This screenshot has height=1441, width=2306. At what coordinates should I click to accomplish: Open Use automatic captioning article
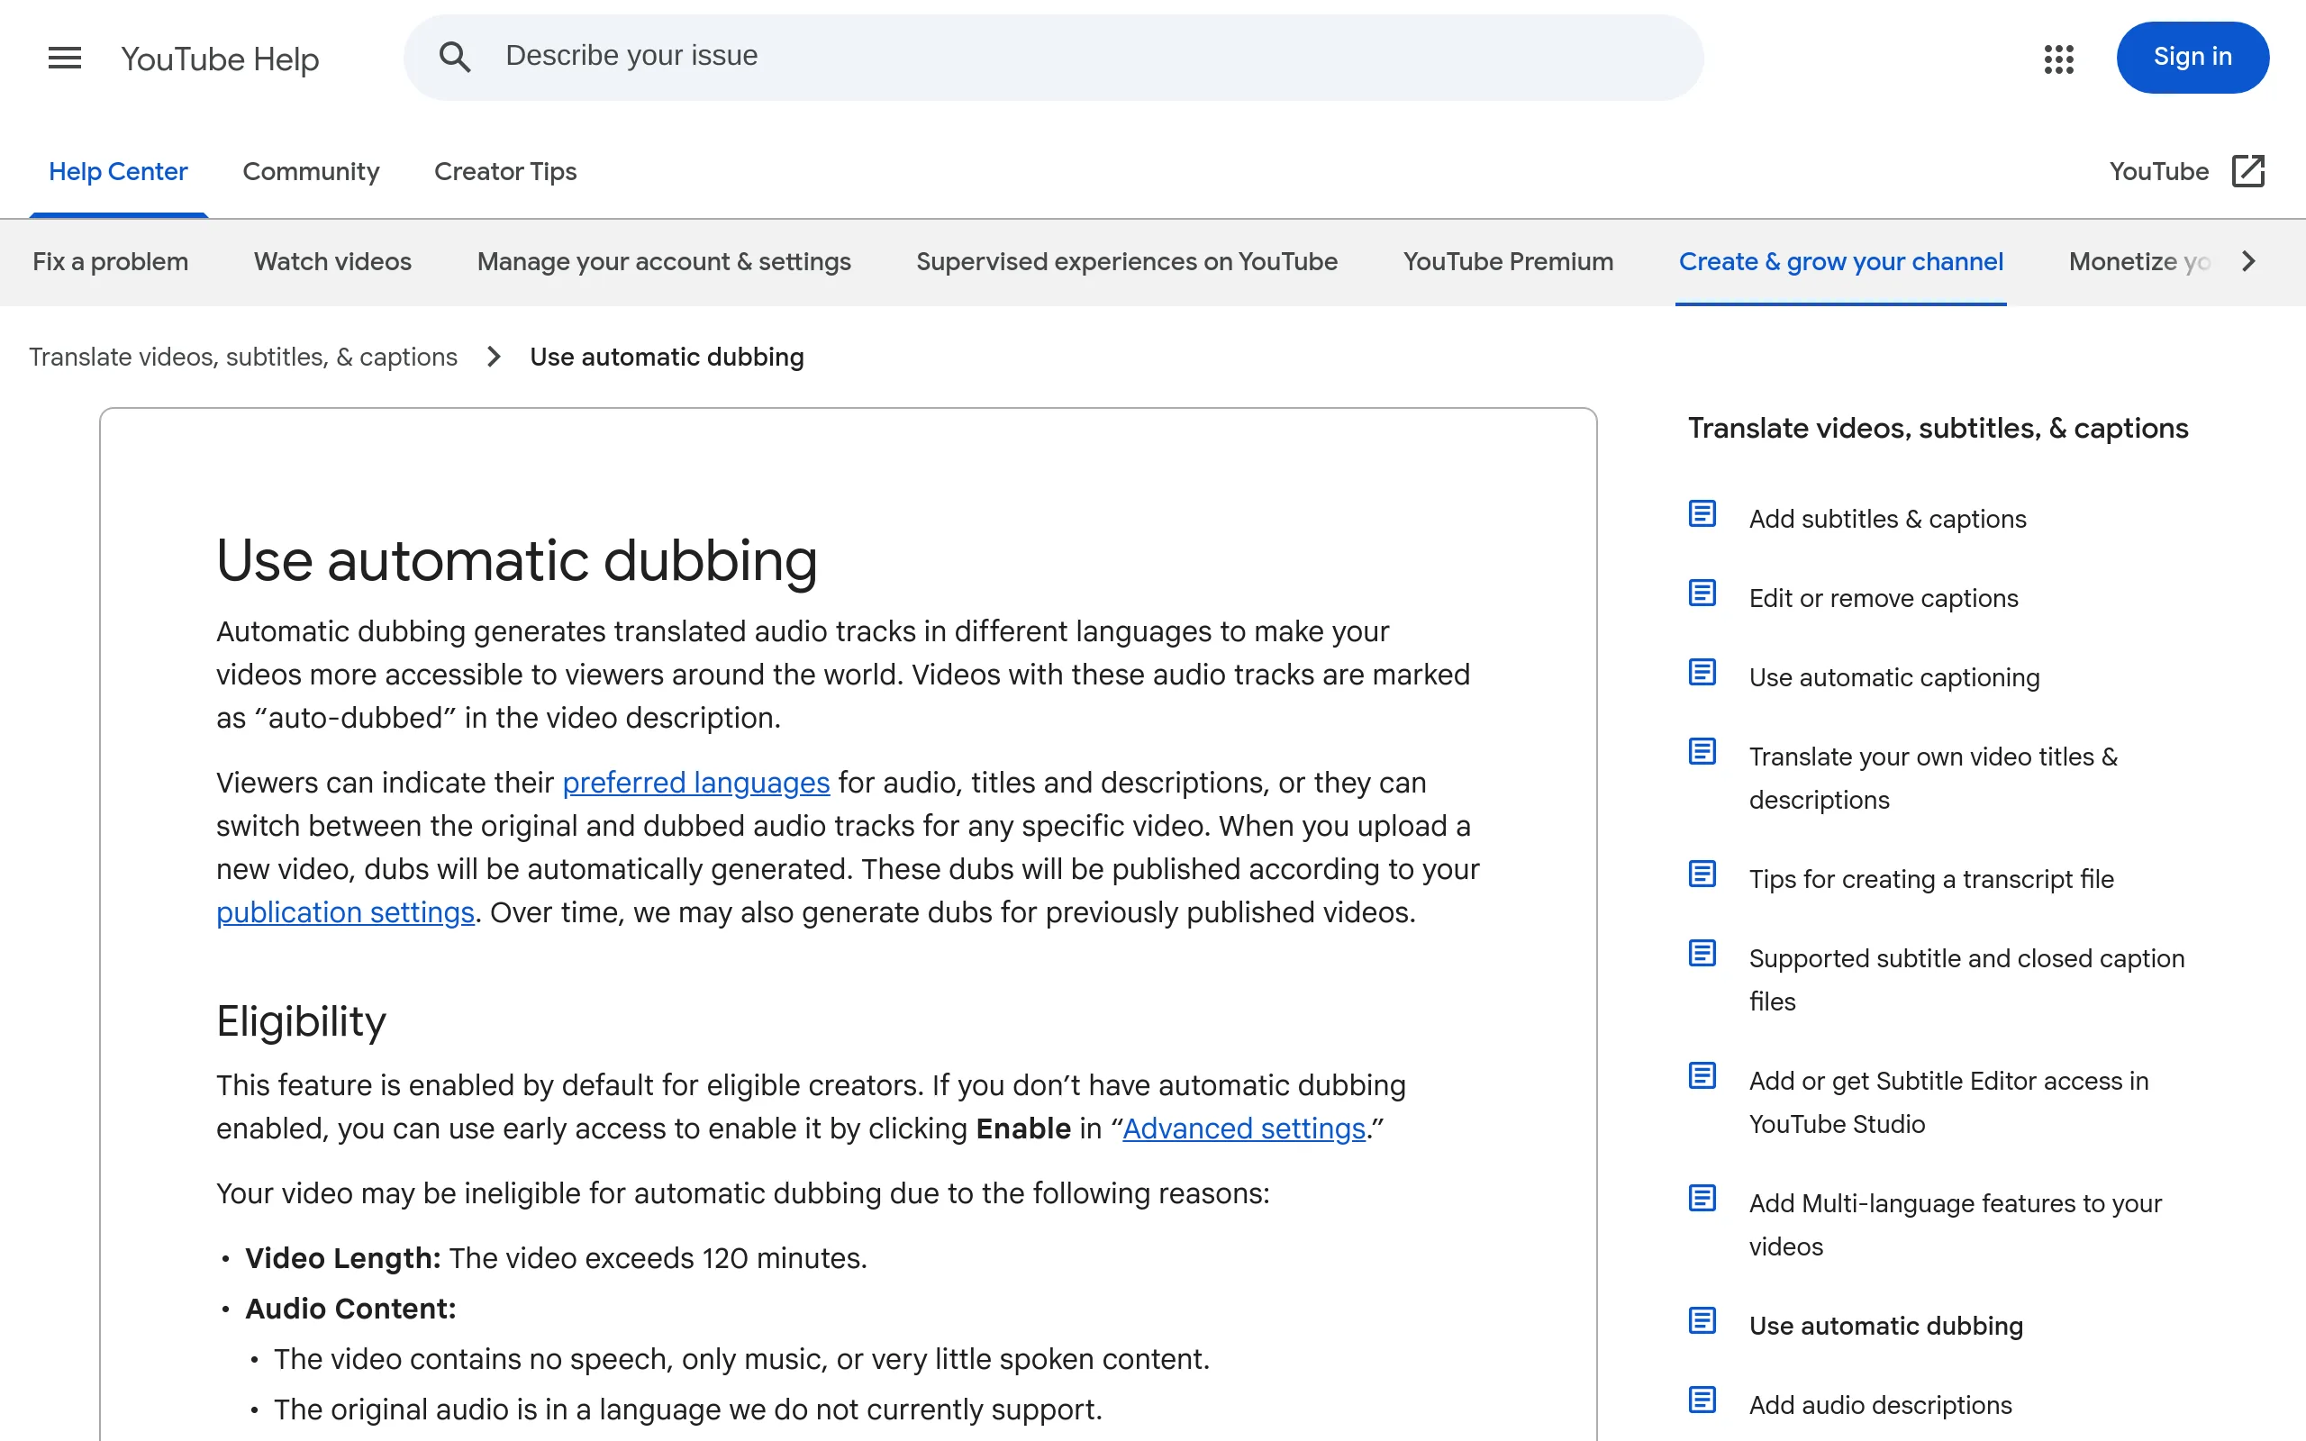[x=1893, y=676]
